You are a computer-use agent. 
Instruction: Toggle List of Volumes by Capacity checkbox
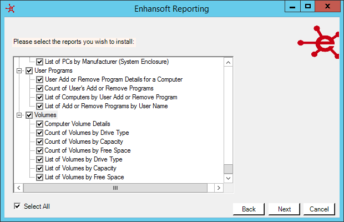pyautogui.click(x=39, y=168)
